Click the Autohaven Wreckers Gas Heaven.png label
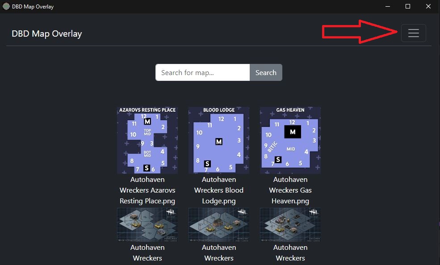Viewport: 440px width, 265px height. point(290,190)
